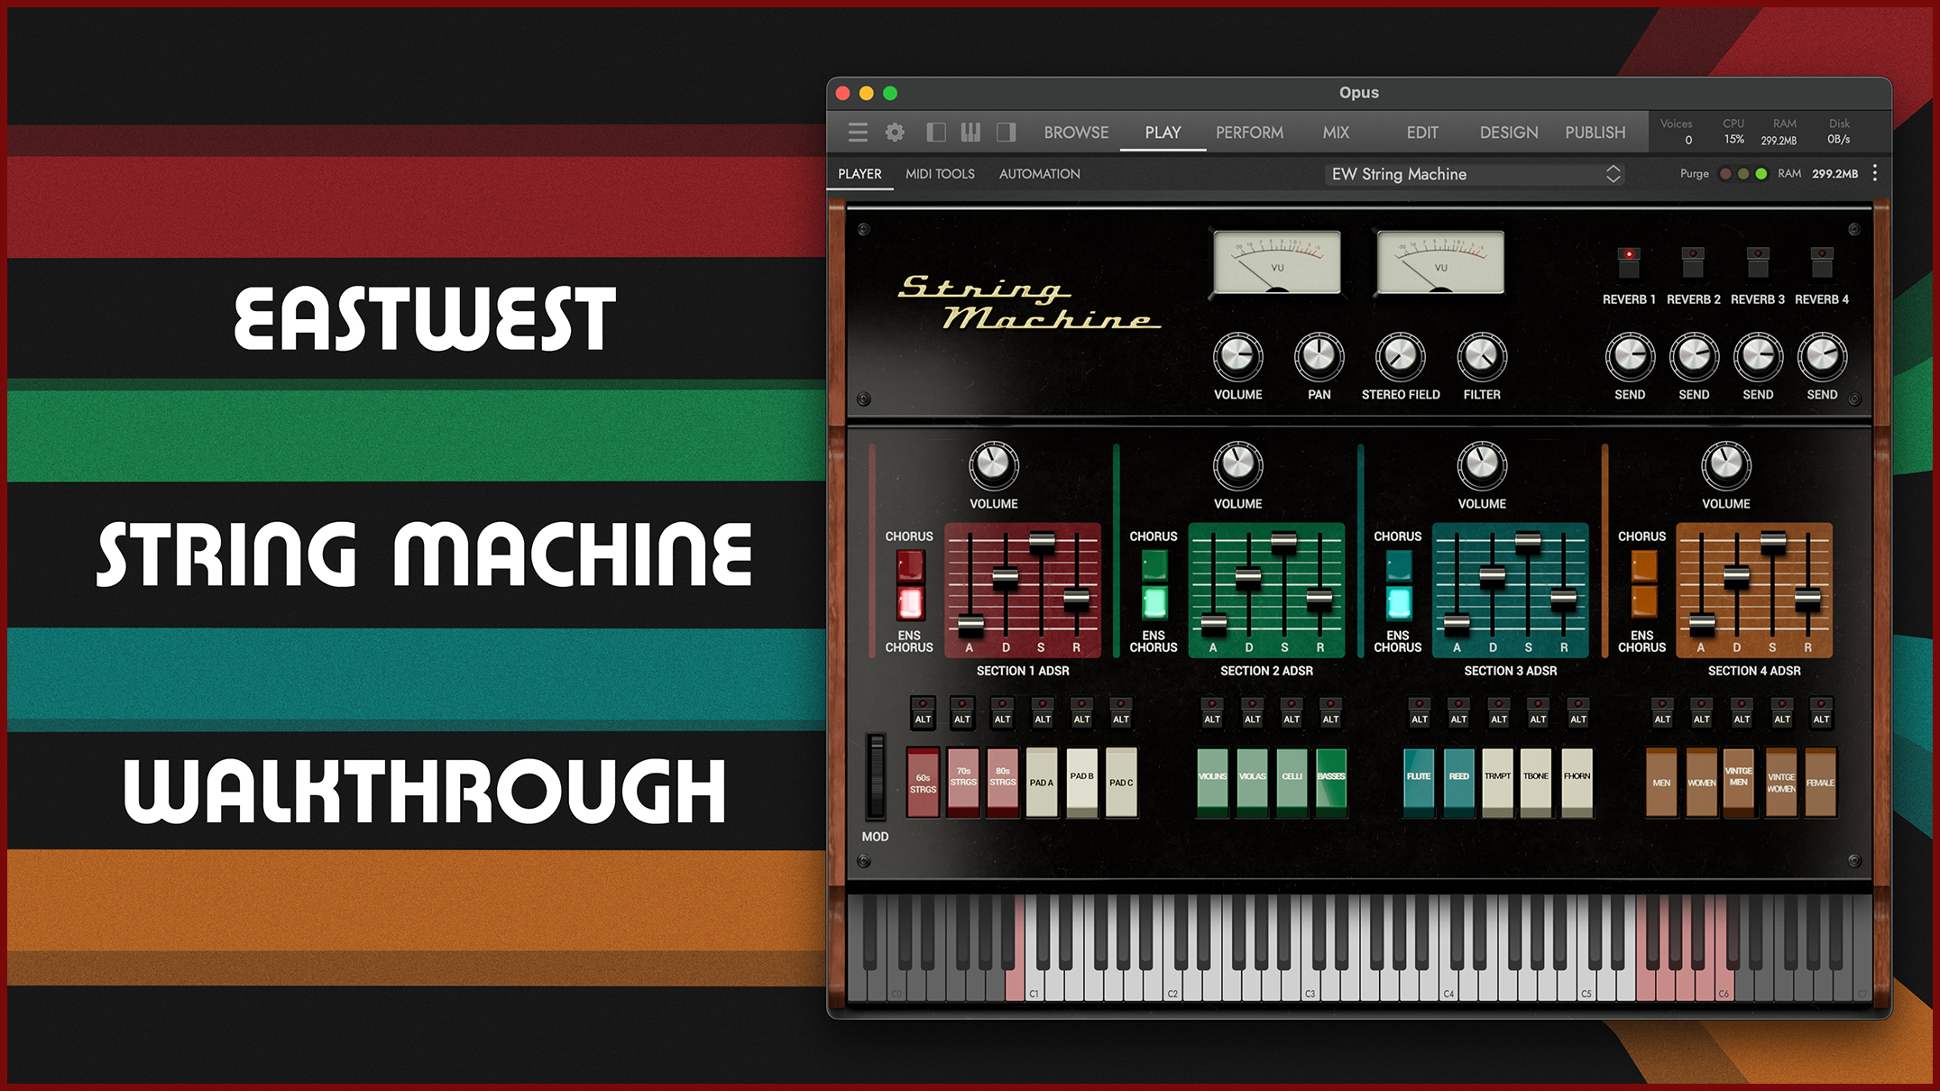Toggle Section 1 ENS CHORUS switch
The height and width of the screenshot is (1091, 1940).
(910, 602)
